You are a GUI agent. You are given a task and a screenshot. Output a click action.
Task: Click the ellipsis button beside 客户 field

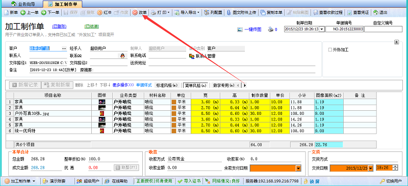tap(64, 48)
